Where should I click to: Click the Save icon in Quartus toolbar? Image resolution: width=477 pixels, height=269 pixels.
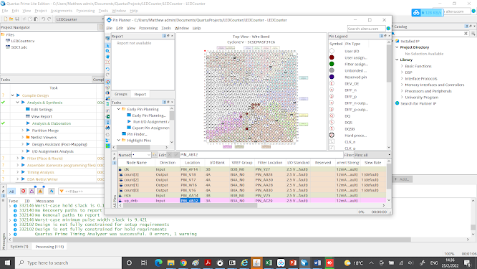point(17,19)
